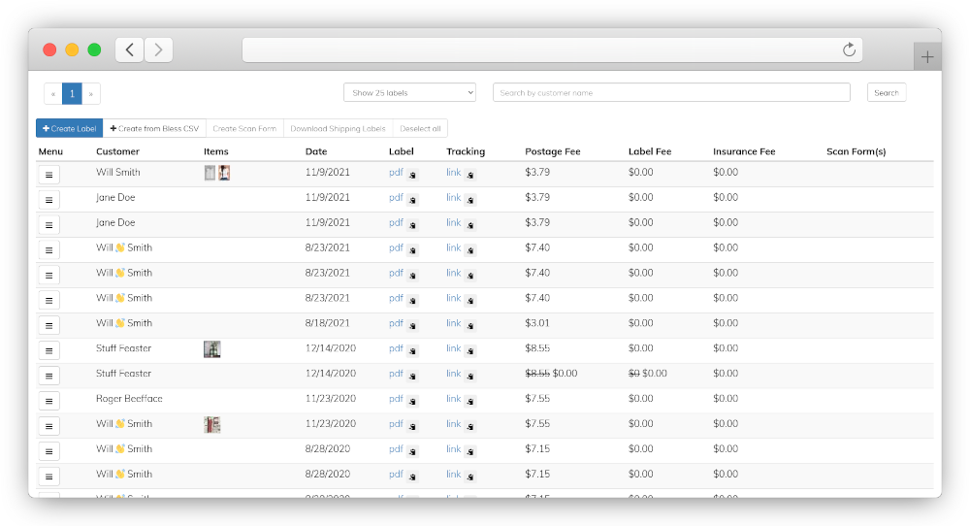Click Download Shipping Labels
970x526 pixels.
[338, 128]
